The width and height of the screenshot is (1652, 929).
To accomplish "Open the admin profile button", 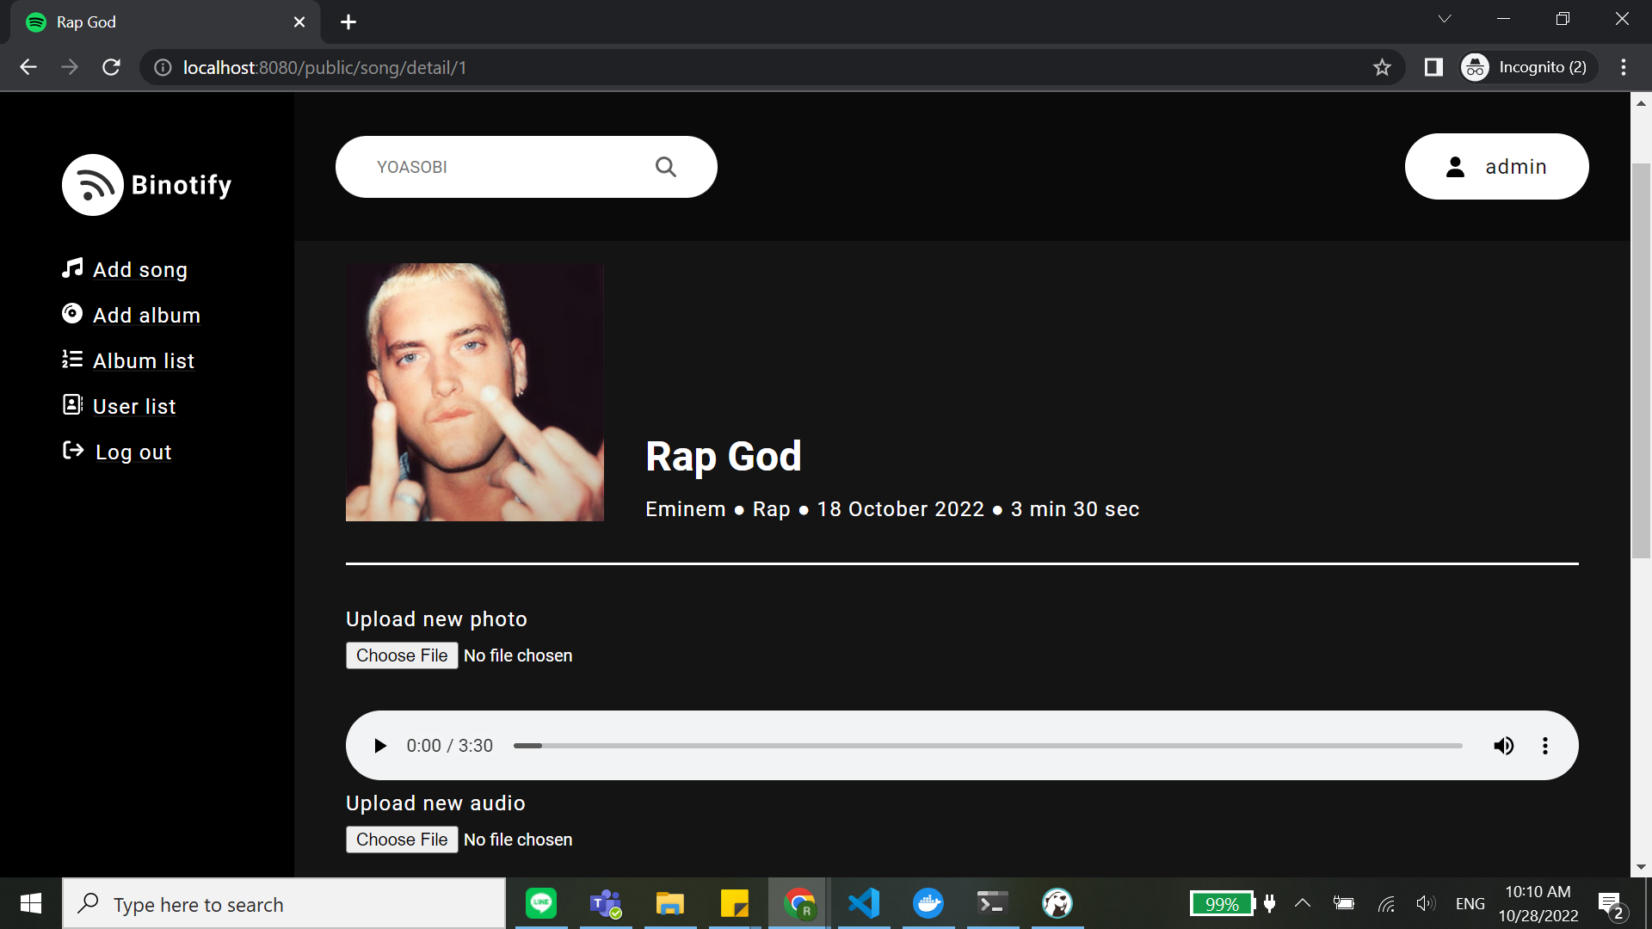I will click(1496, 167).
